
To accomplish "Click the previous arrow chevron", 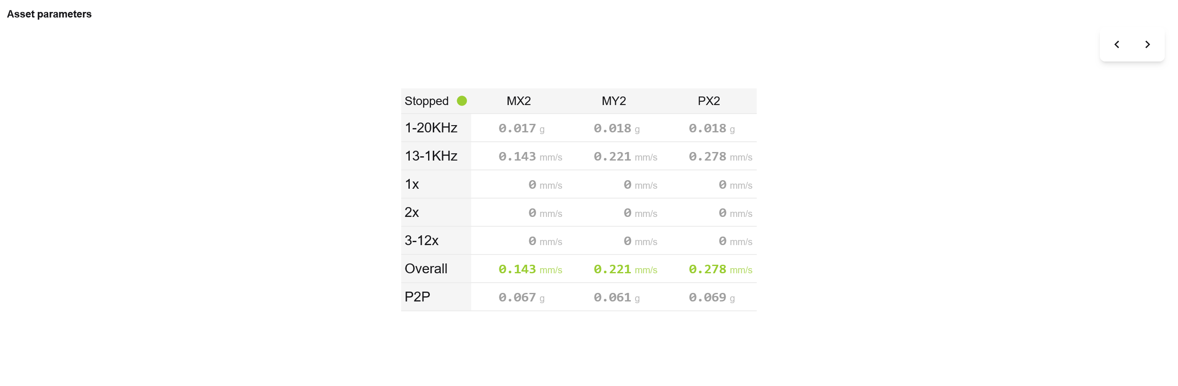I will 1116,44.
